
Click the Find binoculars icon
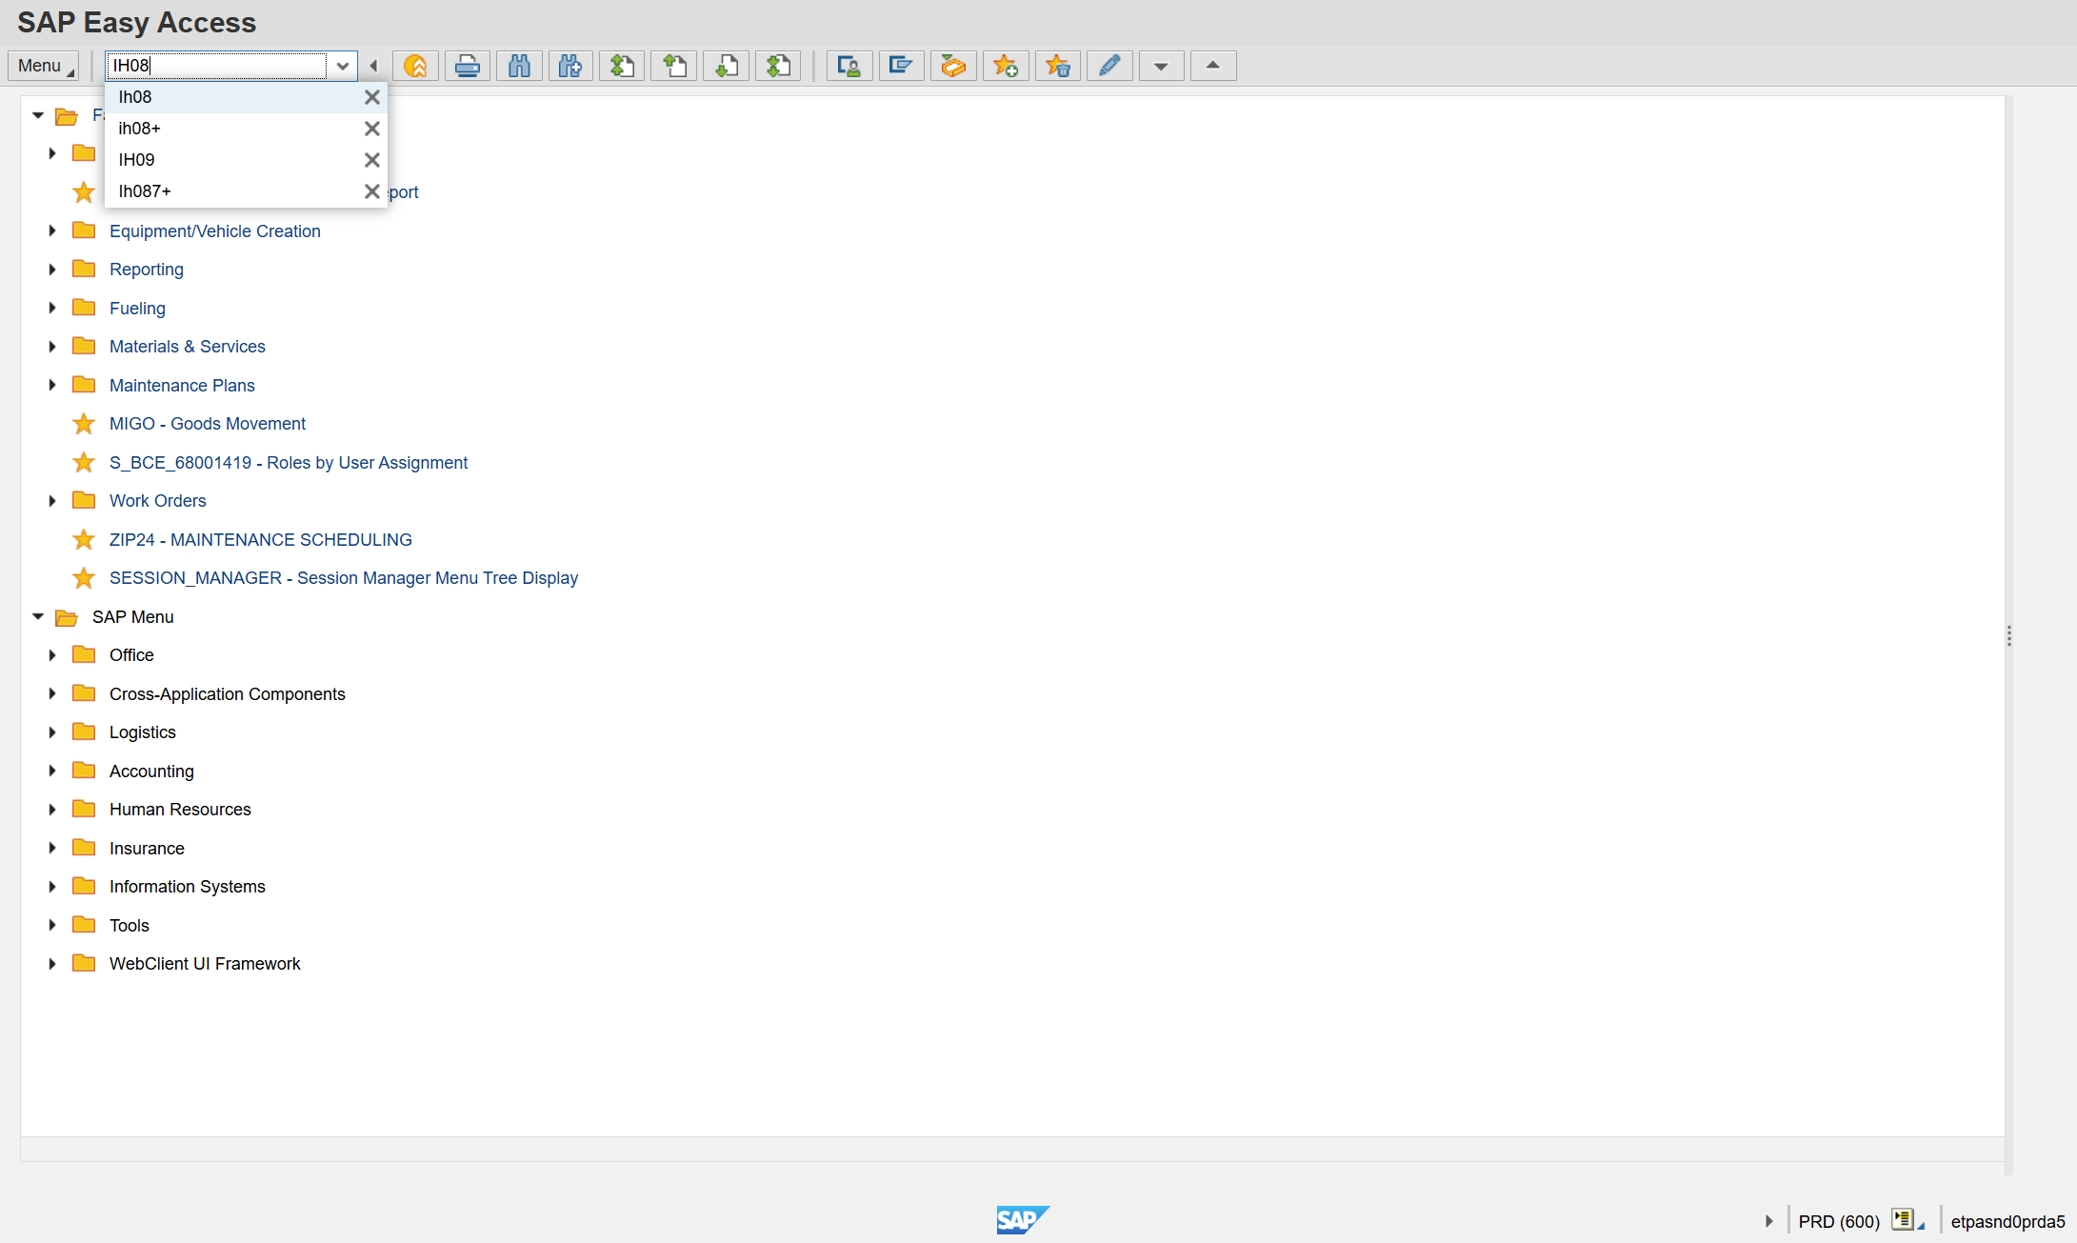tap(519, 66)
